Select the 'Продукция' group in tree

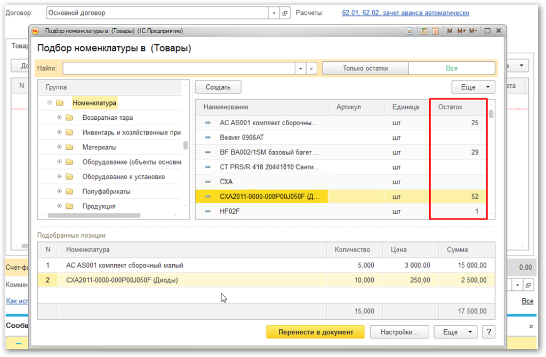point(99,206)
